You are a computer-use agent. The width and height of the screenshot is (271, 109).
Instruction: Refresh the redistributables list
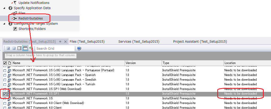(x=31, y=48)
